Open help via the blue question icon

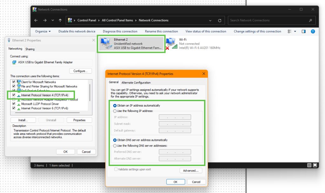[x=313, y=31]
